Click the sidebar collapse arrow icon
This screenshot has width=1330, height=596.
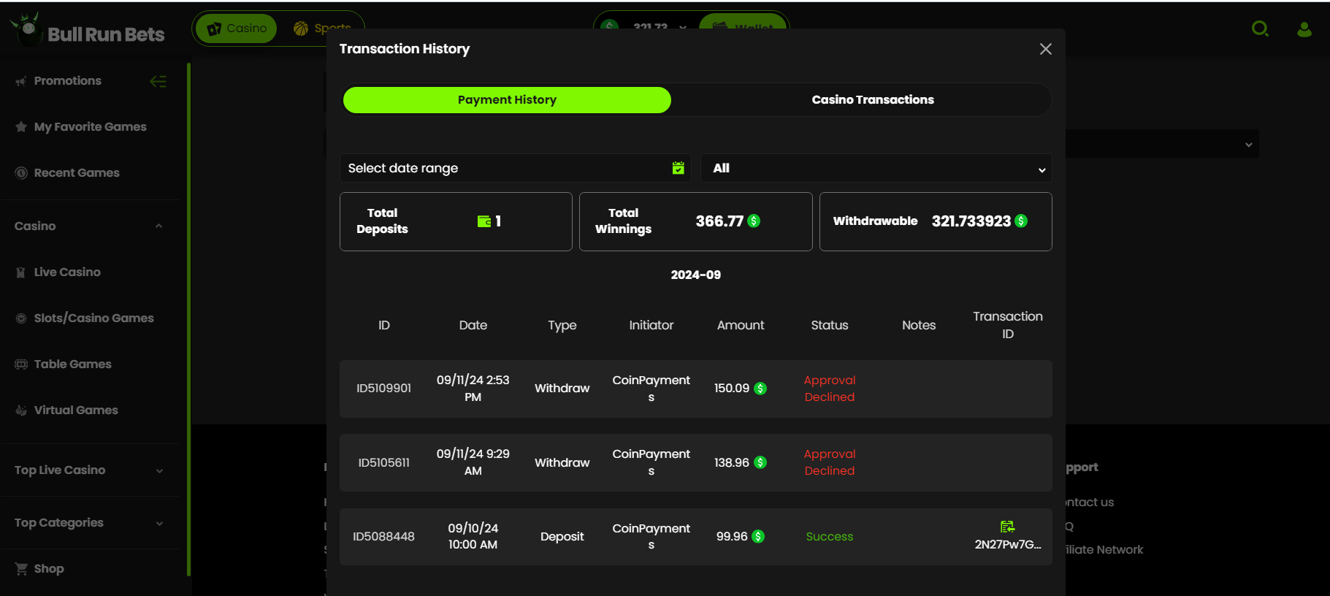point(158,81)
